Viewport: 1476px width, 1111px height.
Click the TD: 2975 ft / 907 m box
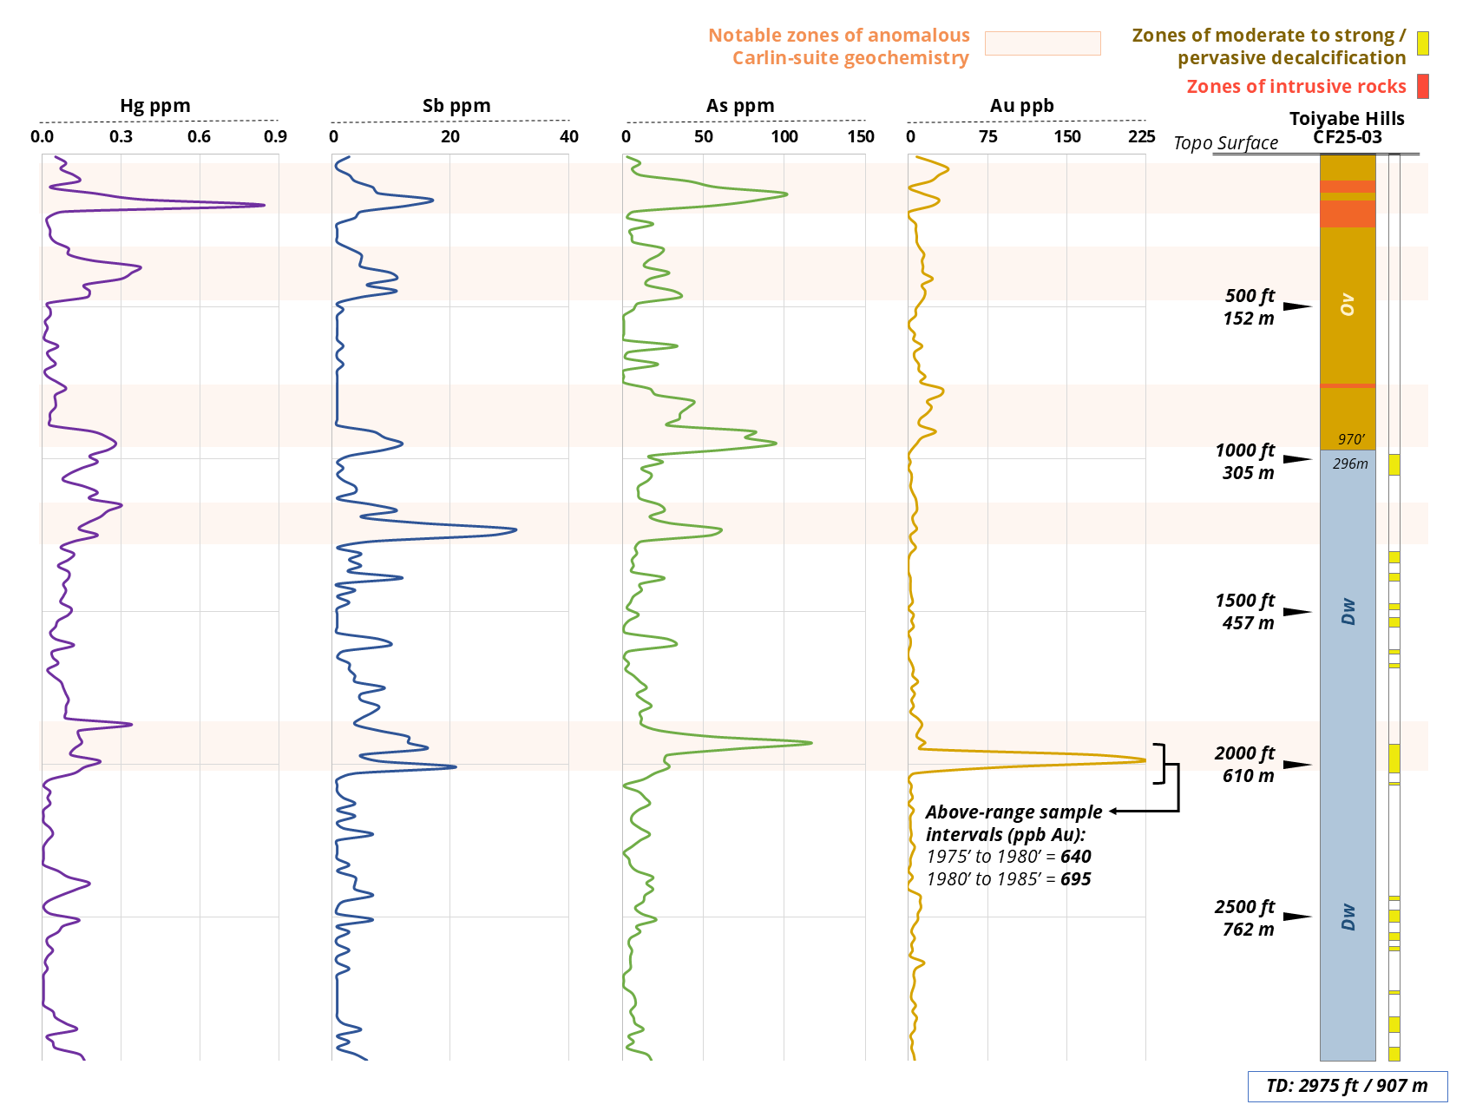(x=1347, y=1086)
